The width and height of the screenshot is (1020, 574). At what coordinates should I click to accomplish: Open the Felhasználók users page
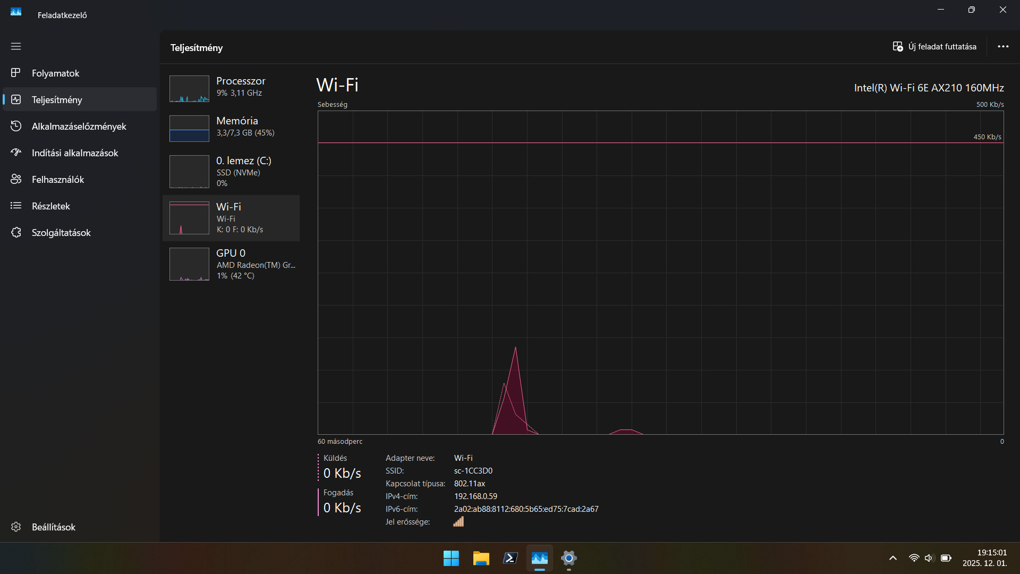click(x=57, y=180)
